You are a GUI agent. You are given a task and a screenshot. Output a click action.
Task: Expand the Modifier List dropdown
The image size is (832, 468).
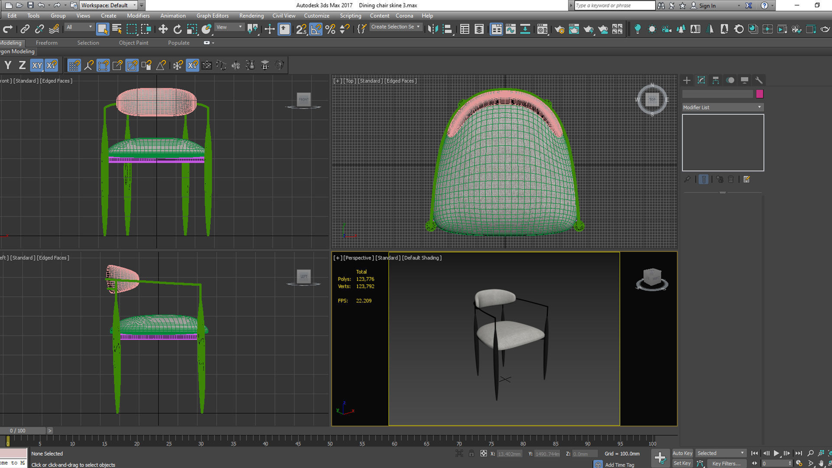click(723, 107)
